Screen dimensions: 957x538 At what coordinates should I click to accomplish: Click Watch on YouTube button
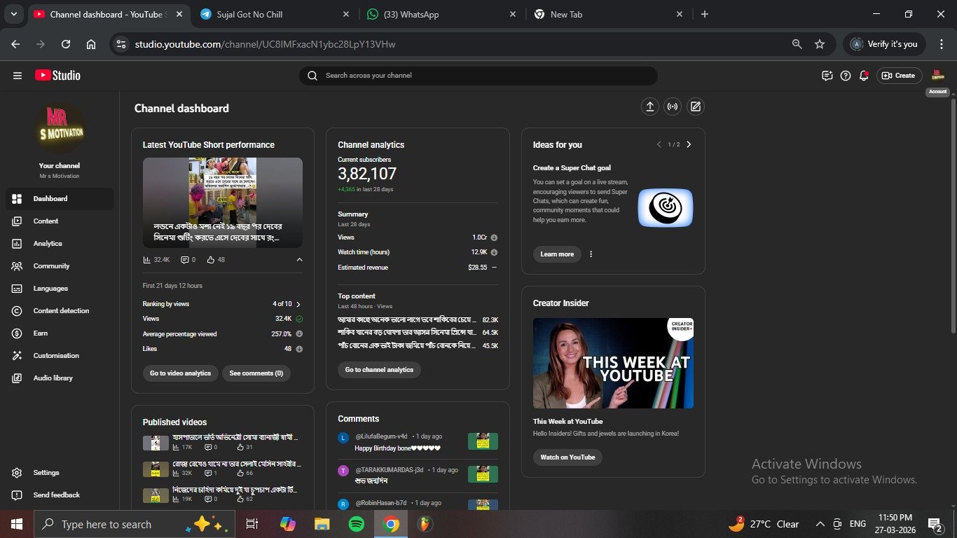tap(567, 457)
